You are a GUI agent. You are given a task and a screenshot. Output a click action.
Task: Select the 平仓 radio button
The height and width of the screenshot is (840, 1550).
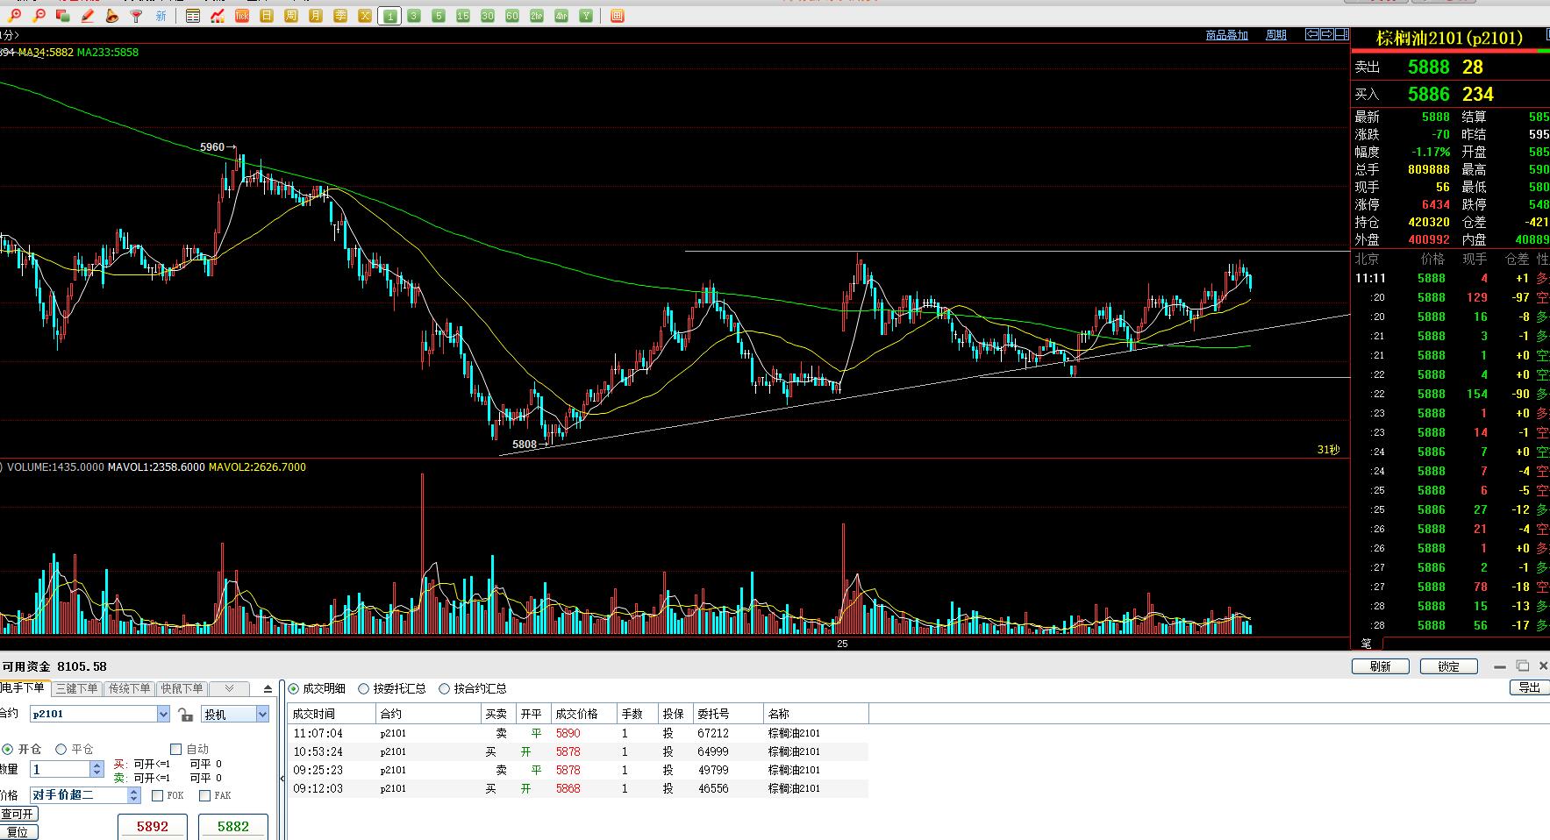click(x=61, y=749)
